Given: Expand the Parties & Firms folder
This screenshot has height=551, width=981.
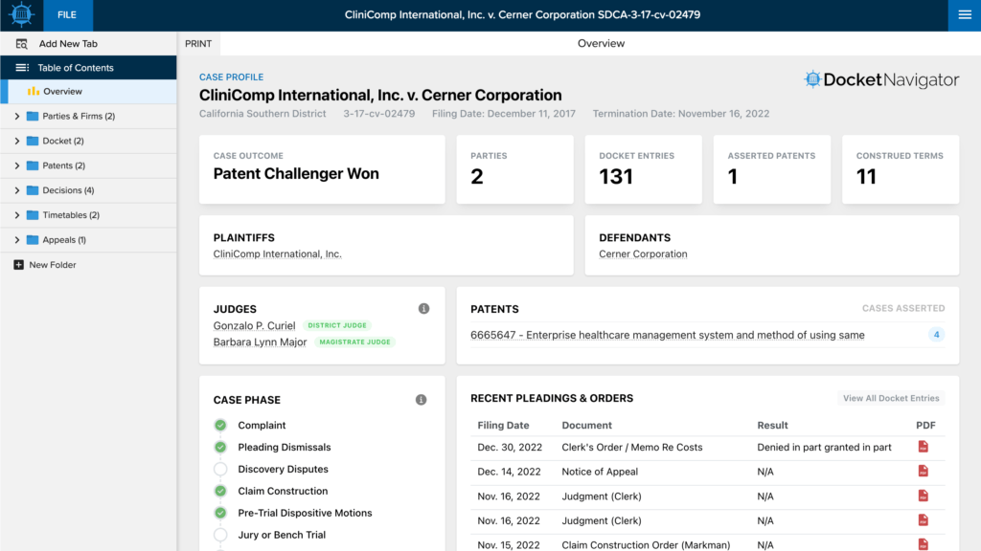Looking at the screenshot, I should [17, 116].
